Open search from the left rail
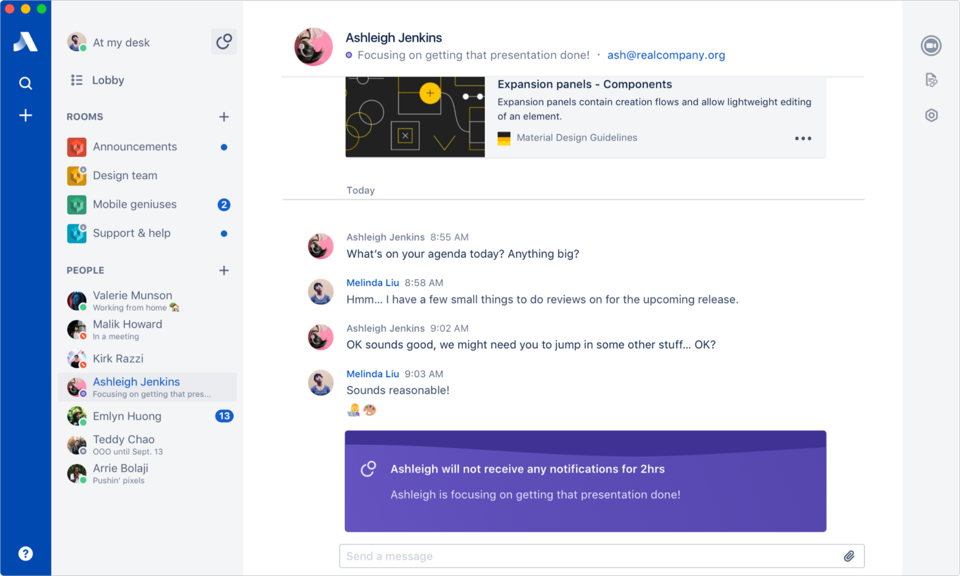 click(x=25, y=83)
